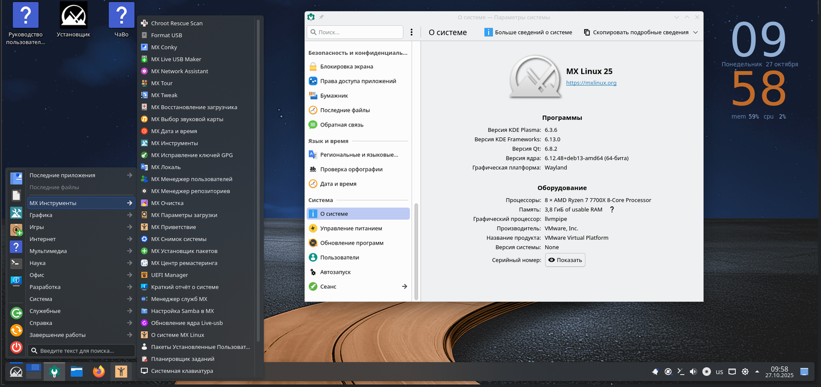Open Format USB tool
The image size is (821, 387).
[x=196, y=35]
